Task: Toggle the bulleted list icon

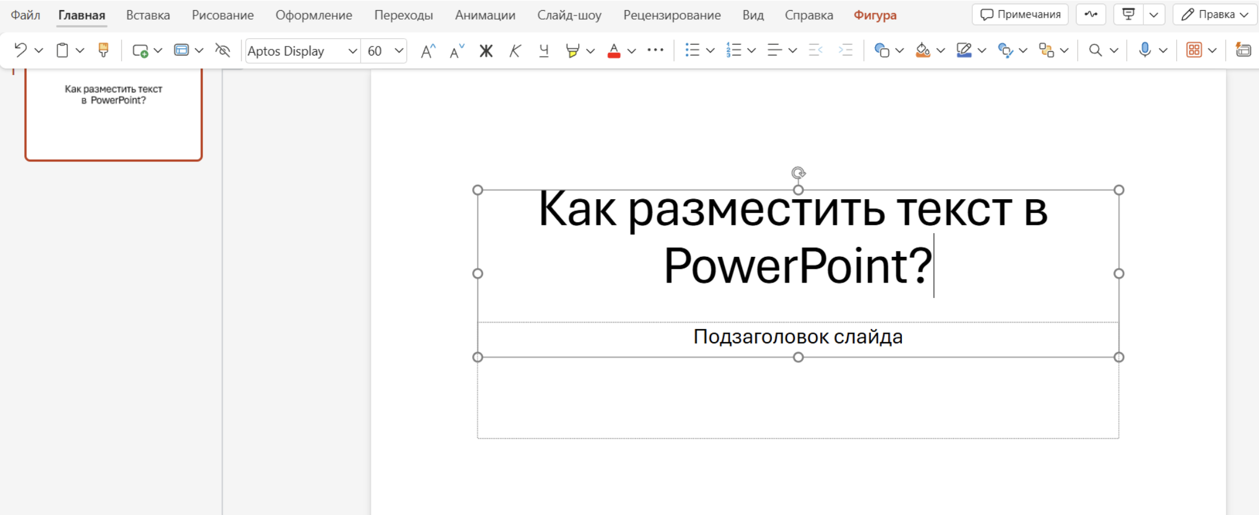Action: [692, 50]
